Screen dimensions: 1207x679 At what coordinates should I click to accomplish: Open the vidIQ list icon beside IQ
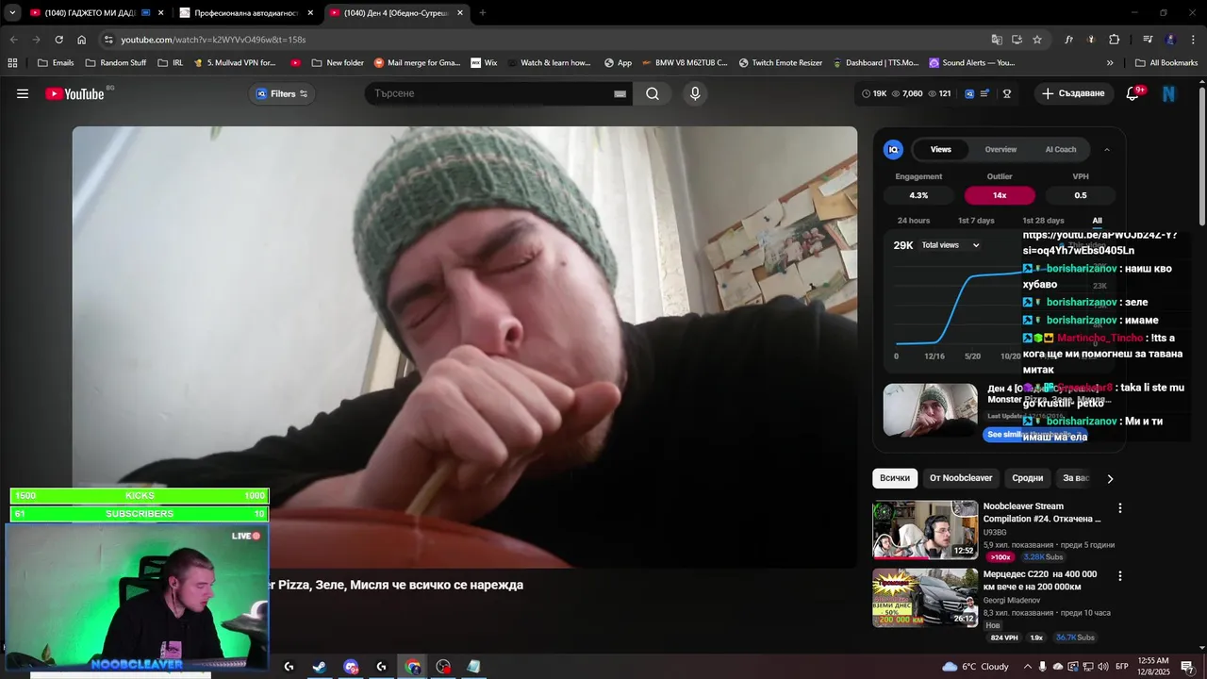click(985, 93)
